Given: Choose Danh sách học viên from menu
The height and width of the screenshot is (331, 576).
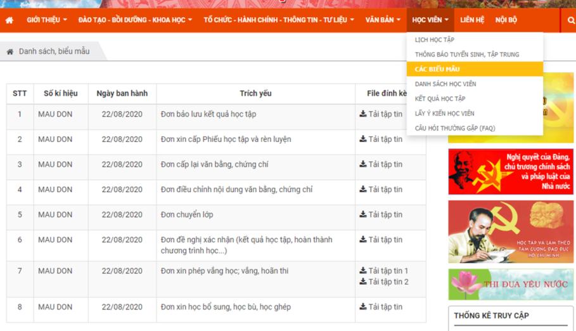Looking at the screenshot, I should click(x=445, y=84).
